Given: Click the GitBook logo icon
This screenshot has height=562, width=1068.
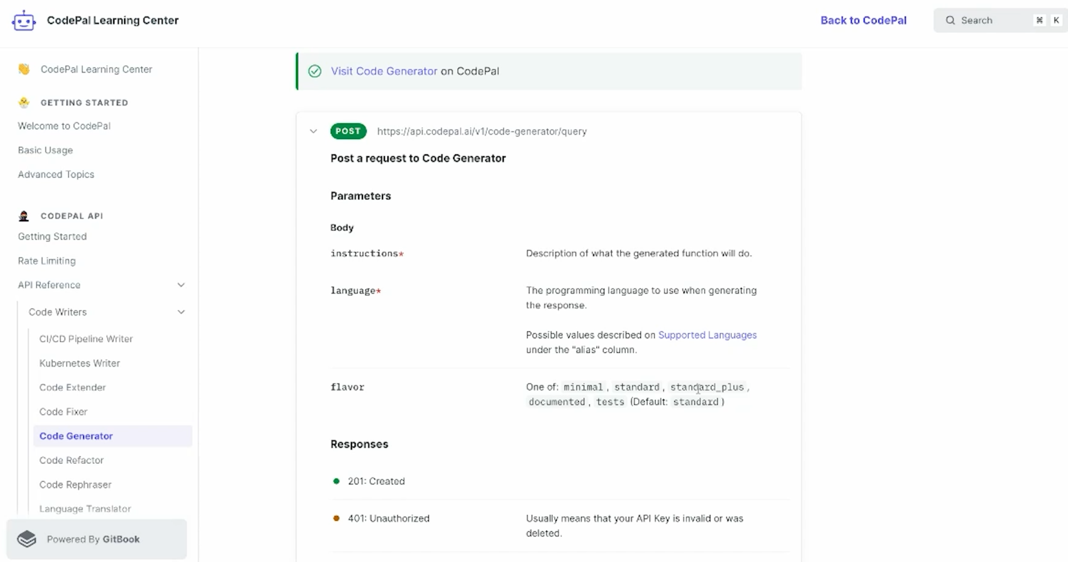Looking at the screenshot, I should tap(27, 539).
